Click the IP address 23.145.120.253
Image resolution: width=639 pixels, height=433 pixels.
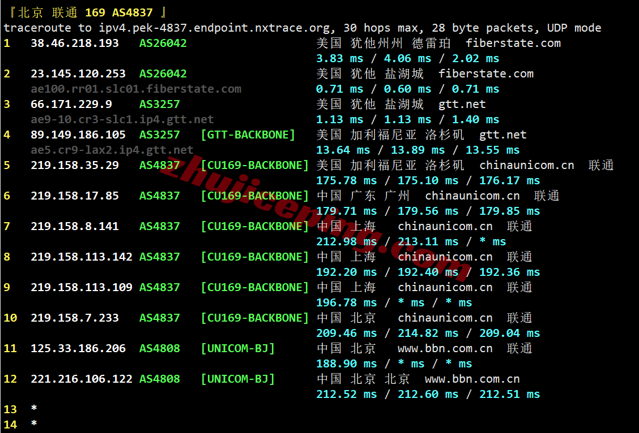coord(78,73)
